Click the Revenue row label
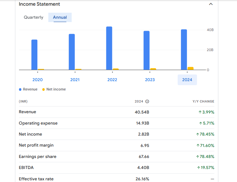 pyautogui.click(x=28, y=112)
